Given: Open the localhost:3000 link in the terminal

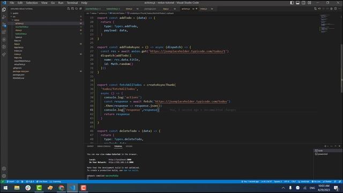Looking at the screenshot, I should click(x=120, y=160).
